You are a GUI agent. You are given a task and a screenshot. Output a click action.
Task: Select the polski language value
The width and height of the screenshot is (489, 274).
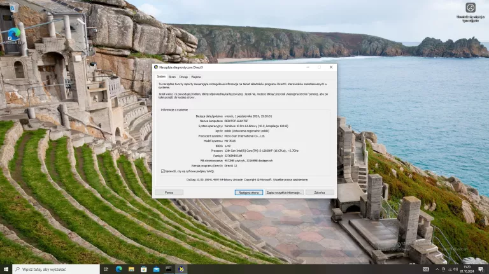point(246,131)
